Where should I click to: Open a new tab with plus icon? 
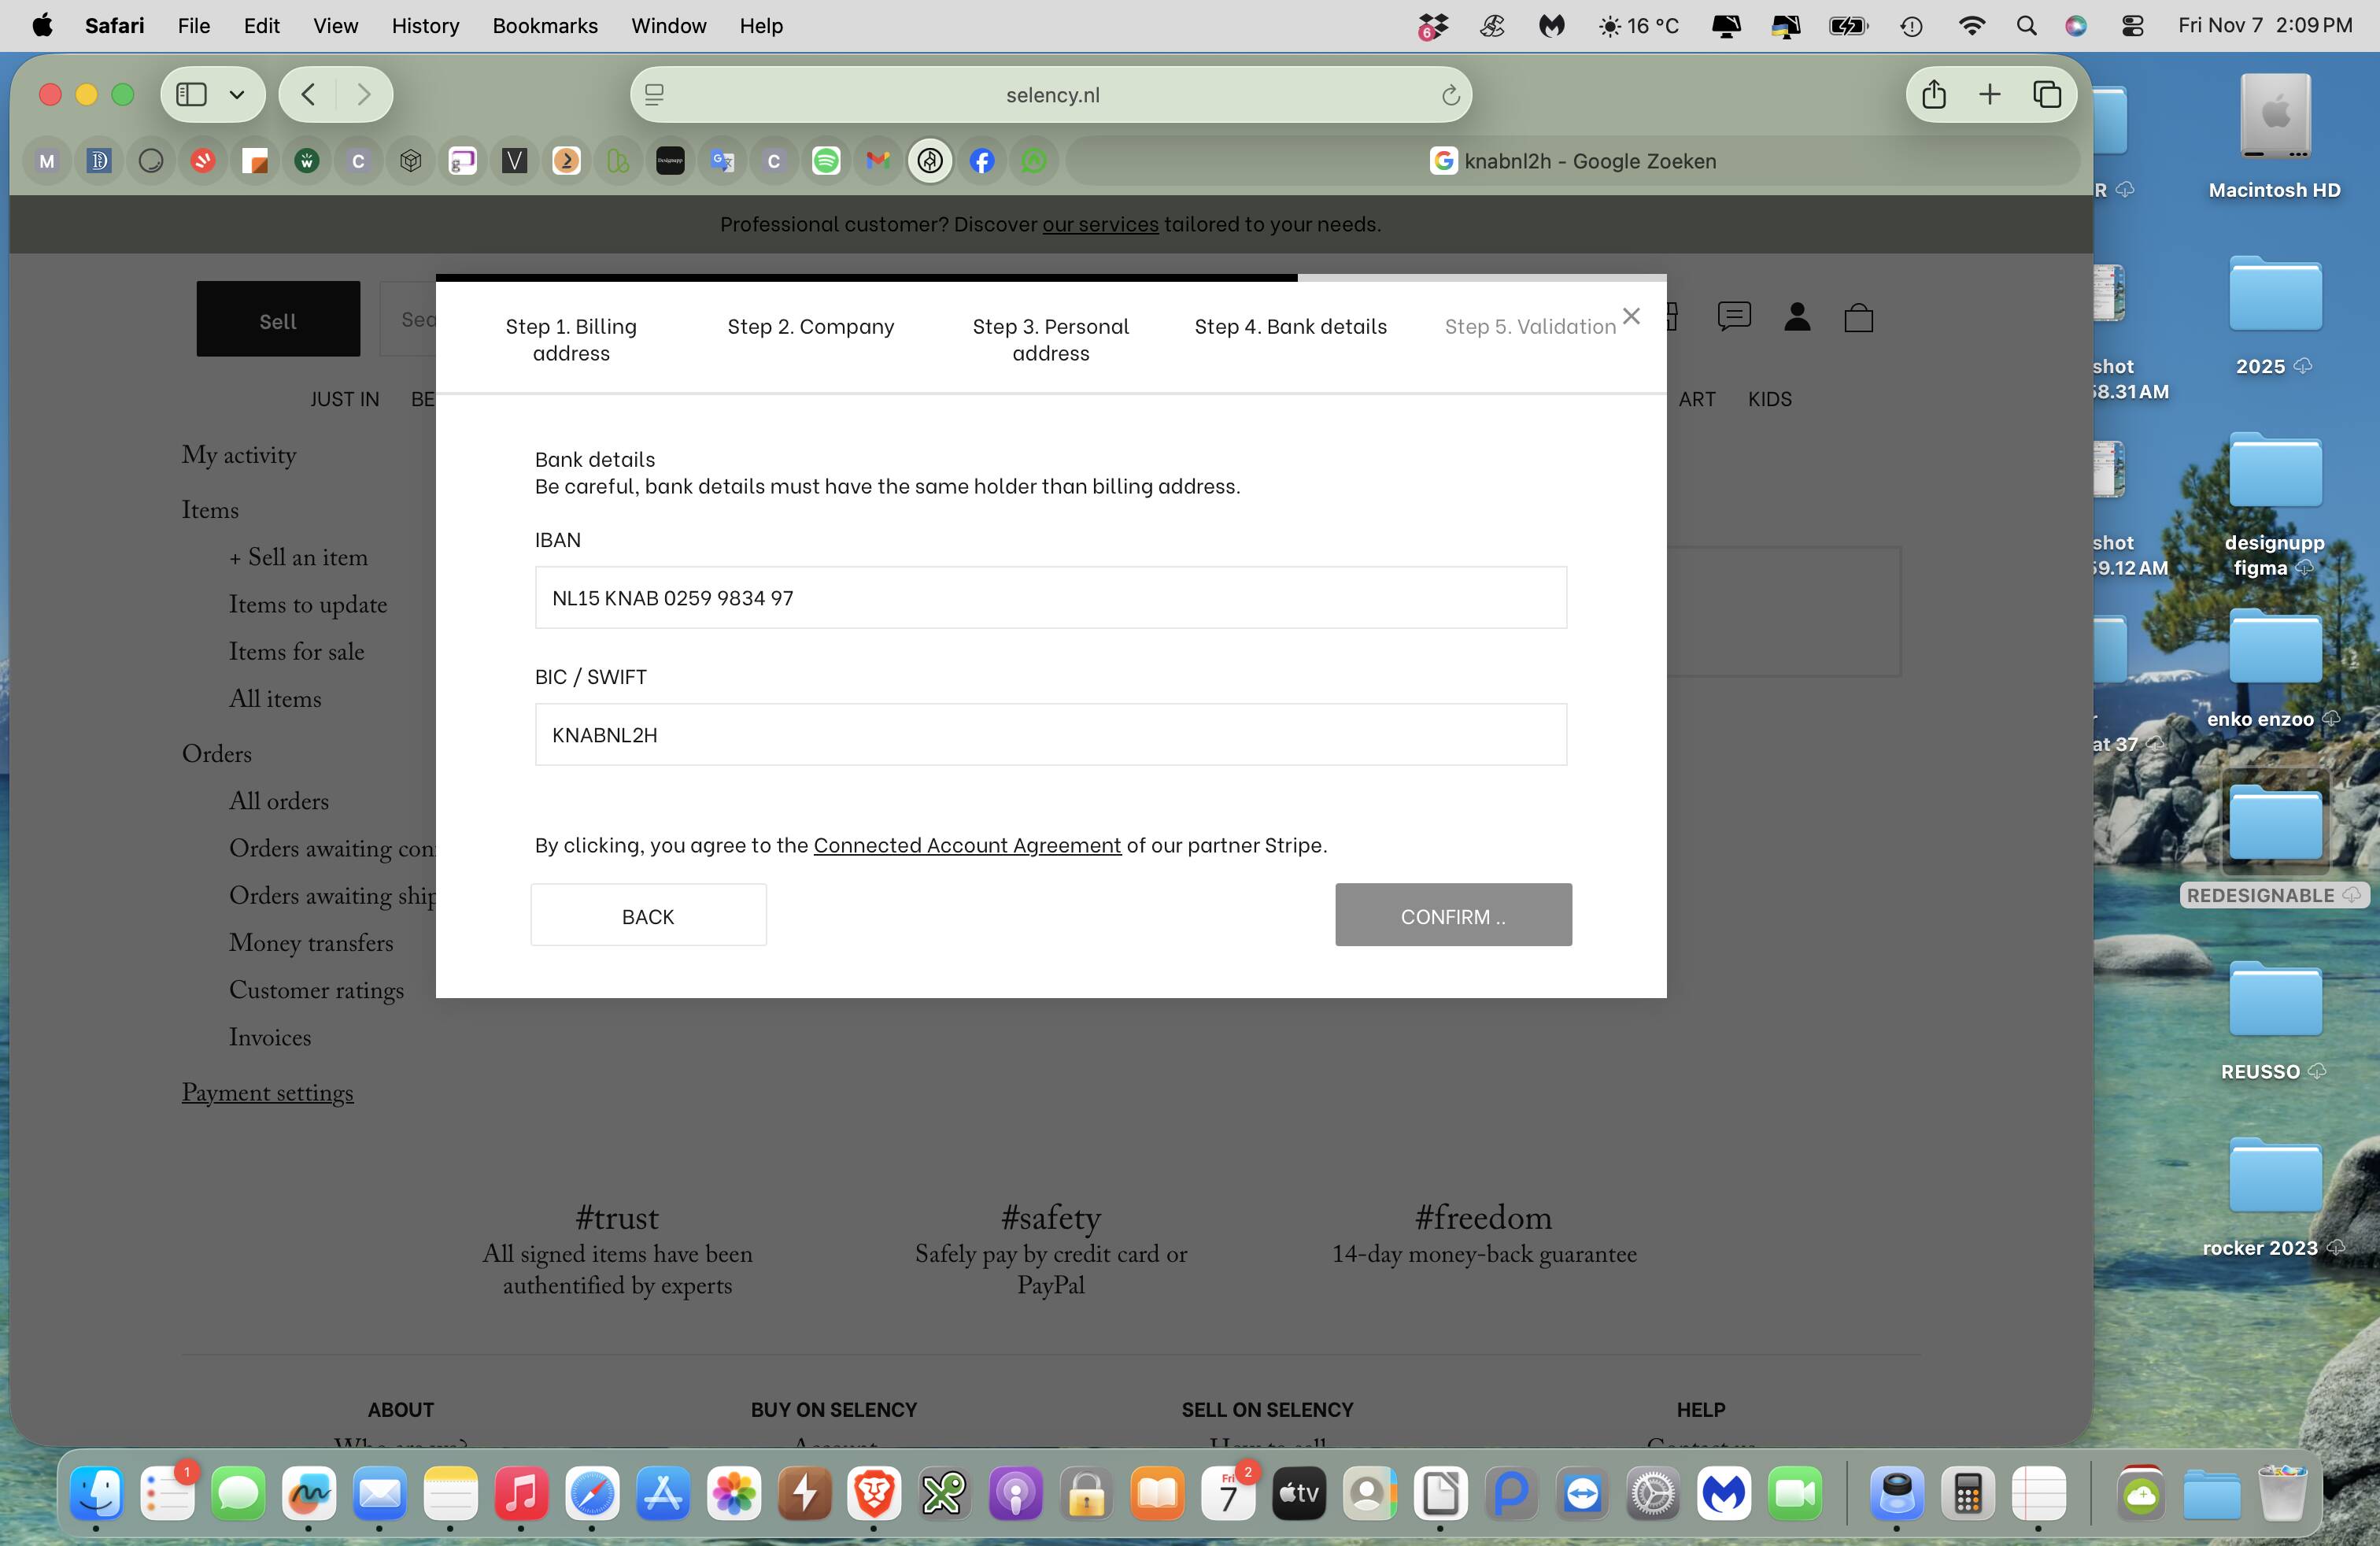(1989, 94)
